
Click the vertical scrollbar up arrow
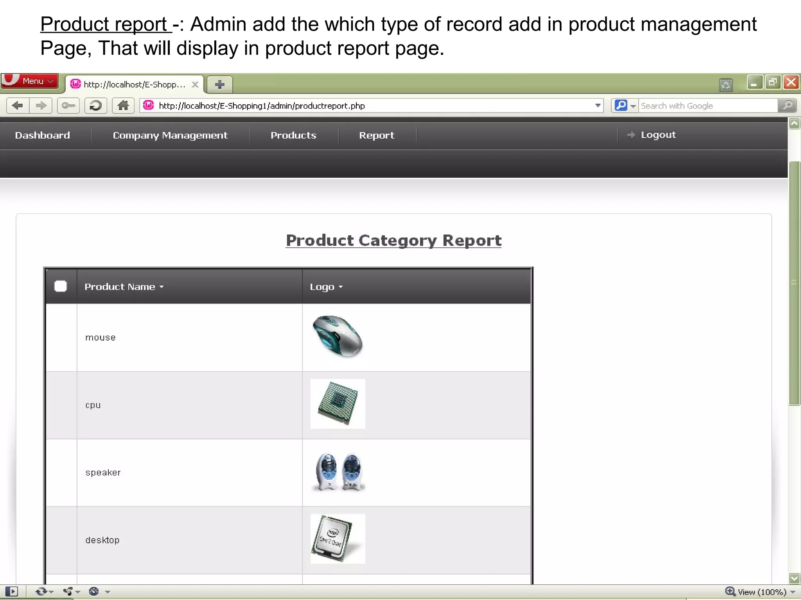point(794,123)
